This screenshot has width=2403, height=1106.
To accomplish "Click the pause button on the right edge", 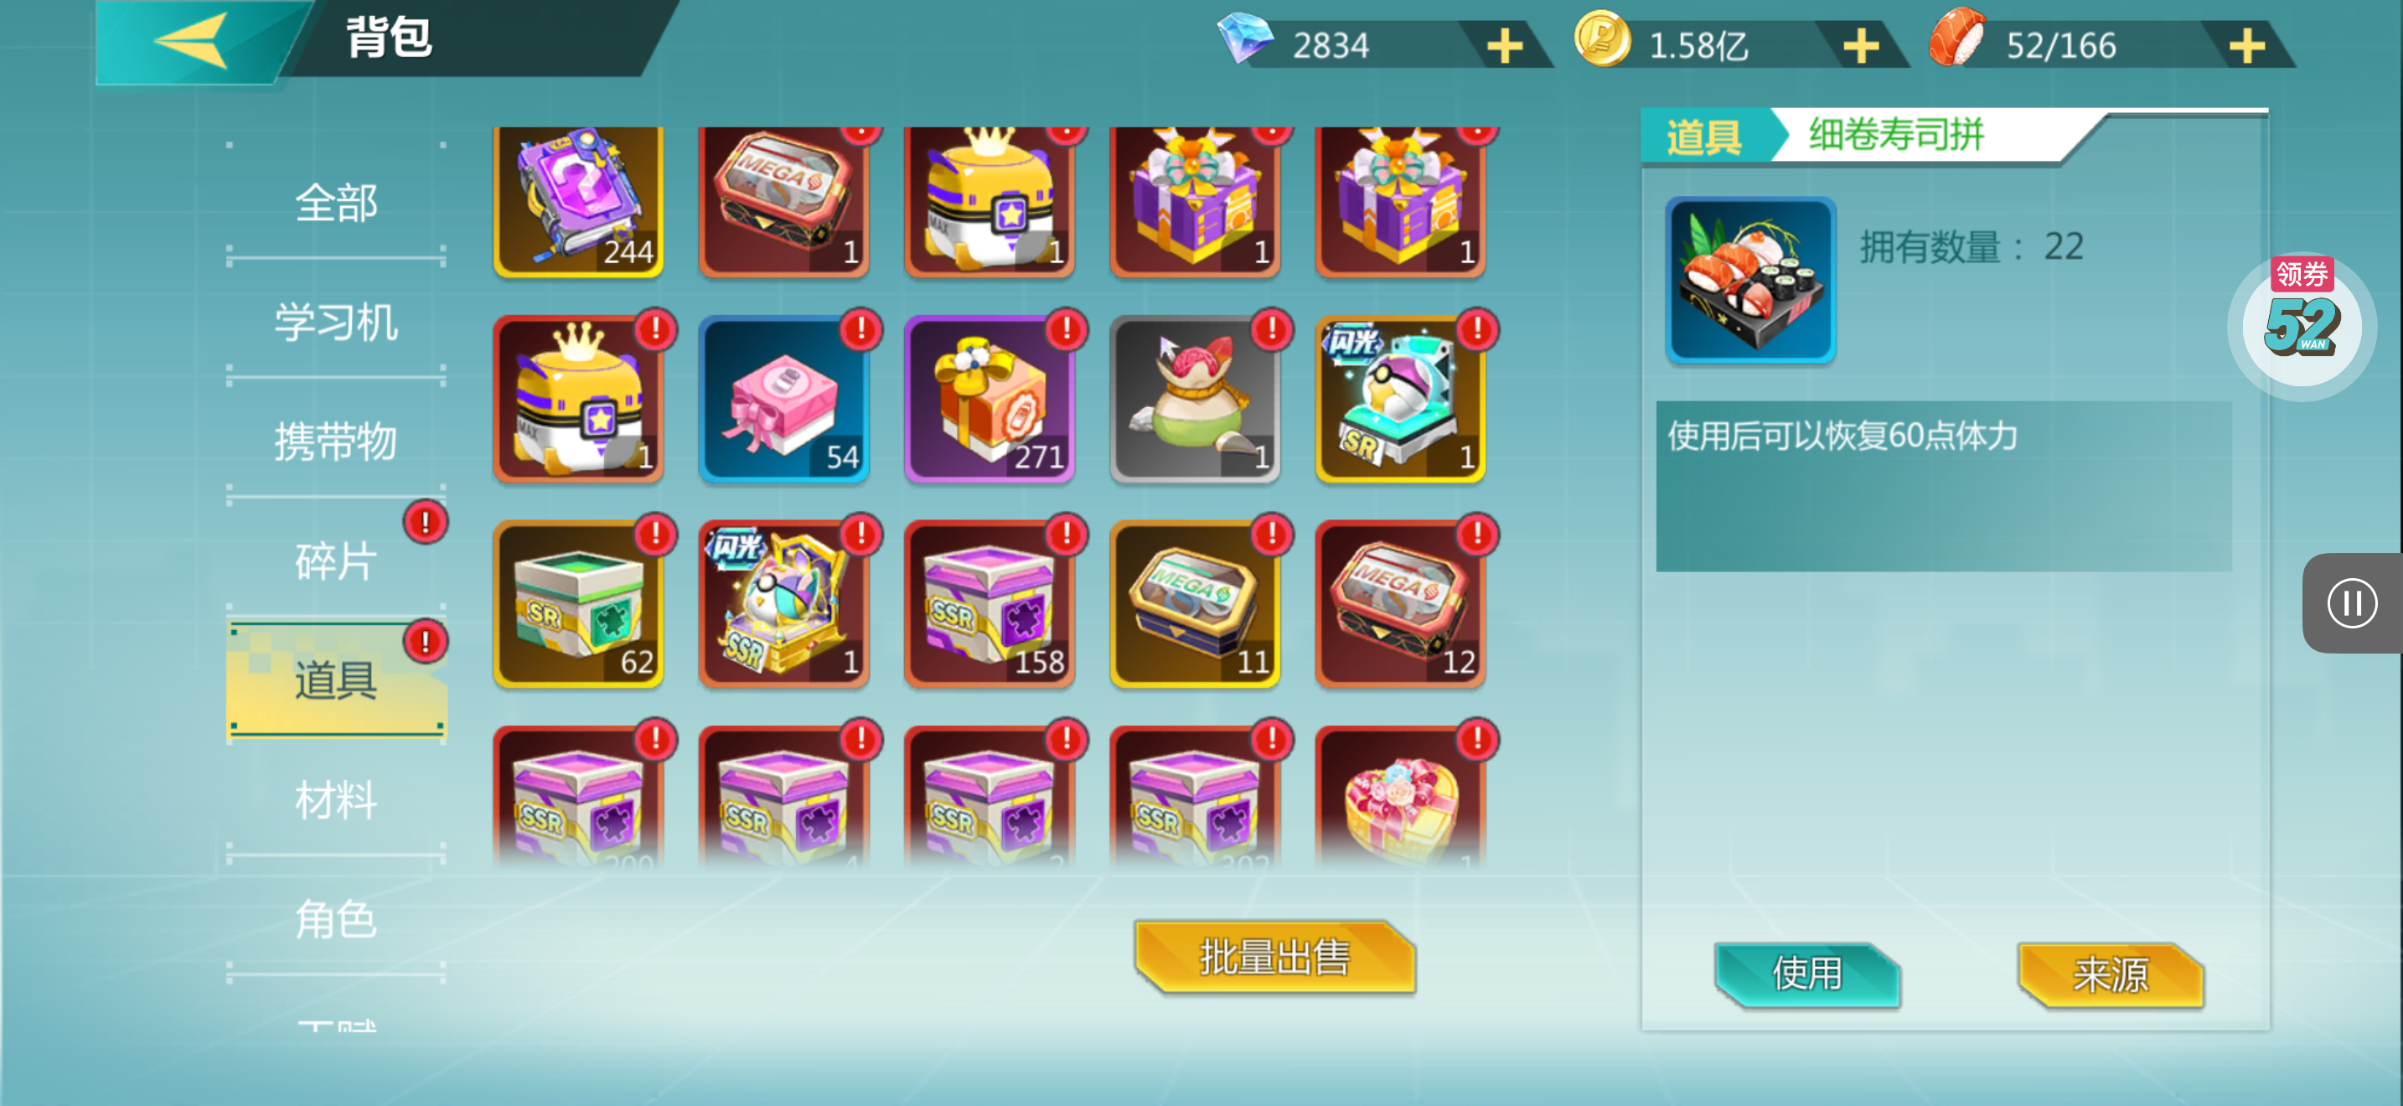I will (x=2352, y=603).
